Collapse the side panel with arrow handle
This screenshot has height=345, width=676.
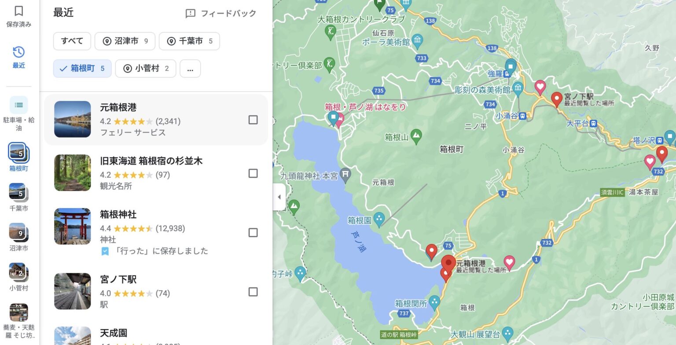pos(279,197)
